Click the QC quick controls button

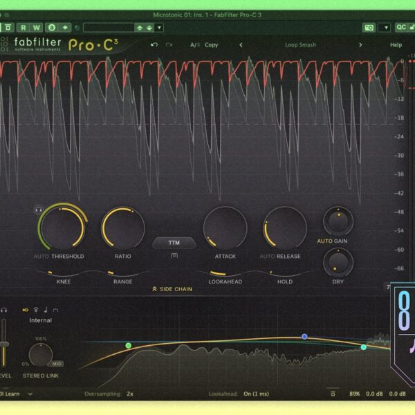pos(401,28)
